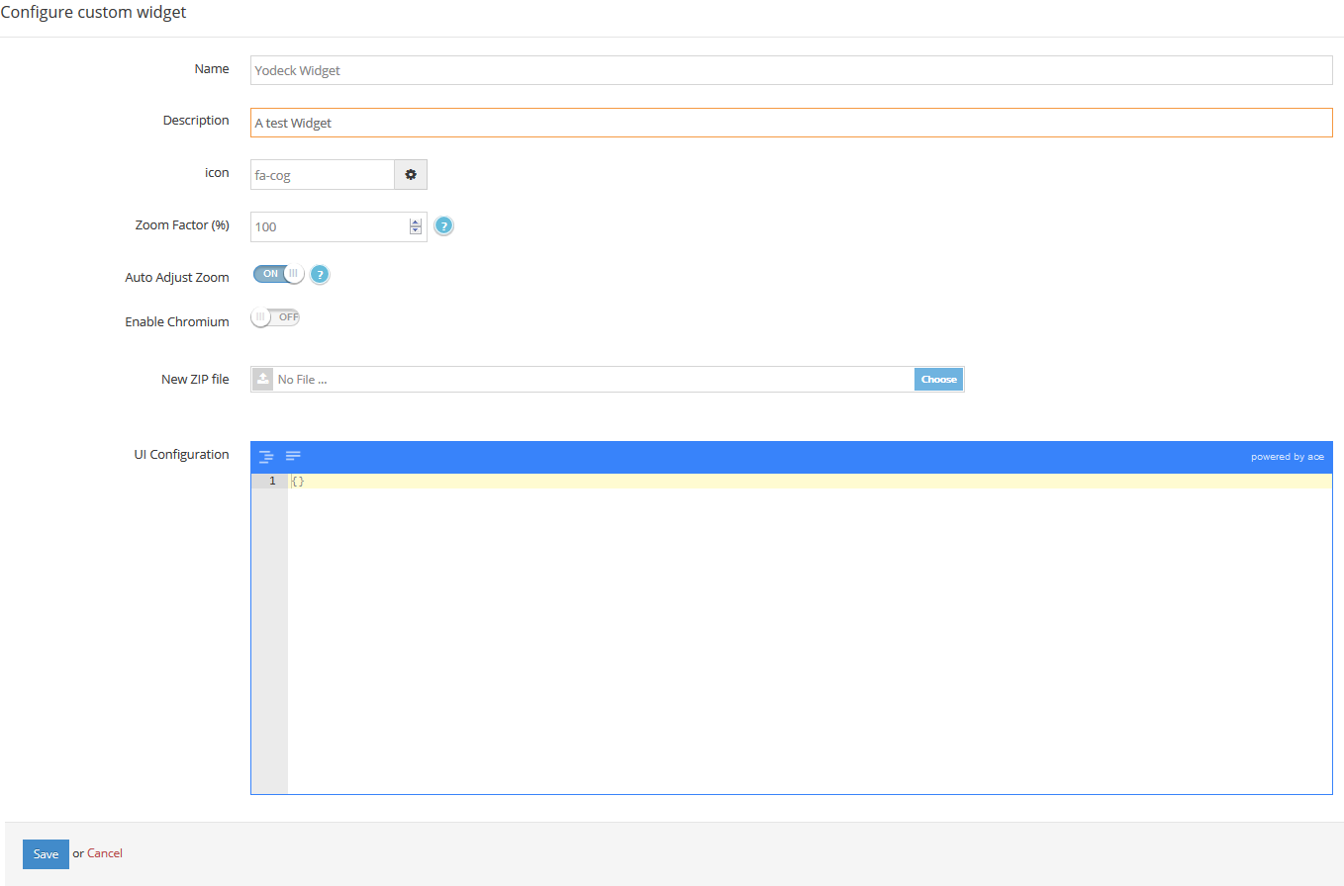The width and height of the screenshot is (1344, 886).
Task: Click the fa-cog icon name field
Action: point(322,175)
